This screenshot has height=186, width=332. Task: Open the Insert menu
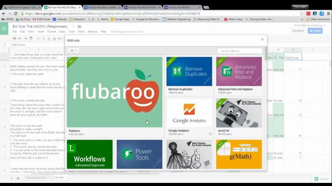pos(41,32)
